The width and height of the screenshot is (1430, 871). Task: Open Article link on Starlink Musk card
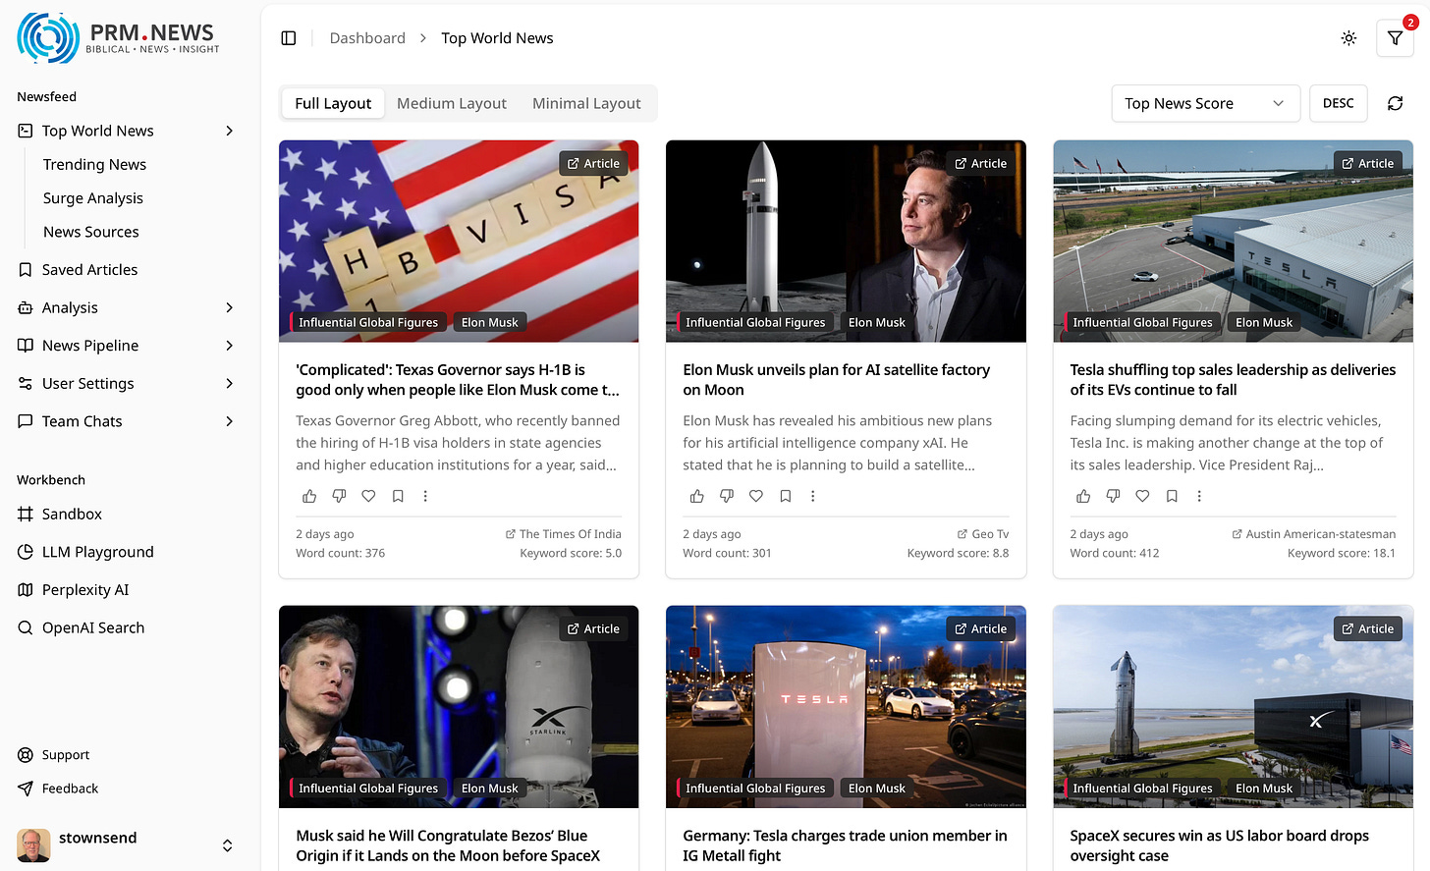coord(593,628)
